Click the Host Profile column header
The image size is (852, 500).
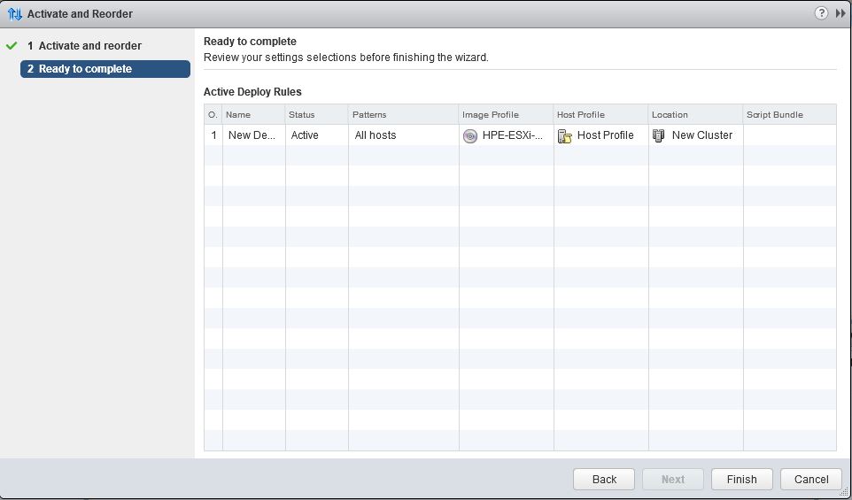pos(600,114)
